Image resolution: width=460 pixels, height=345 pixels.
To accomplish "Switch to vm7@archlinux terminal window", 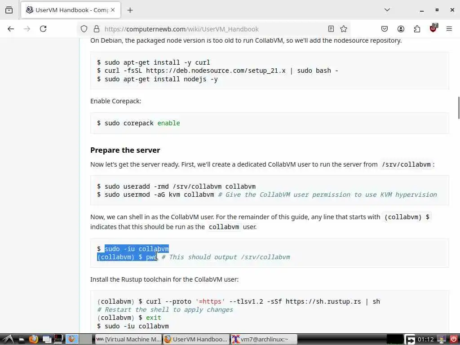I will (x=263, y=340).
